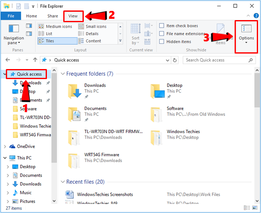Open the Add columns dropdown icon
The height and width of the screenshot is (213, 261).
pos(148,34)
